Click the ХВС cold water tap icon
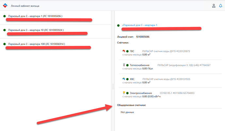 pyautogui.click(x=123, y=79)
